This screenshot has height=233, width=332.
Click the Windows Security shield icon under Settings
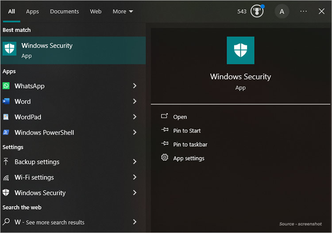(6, 192)
